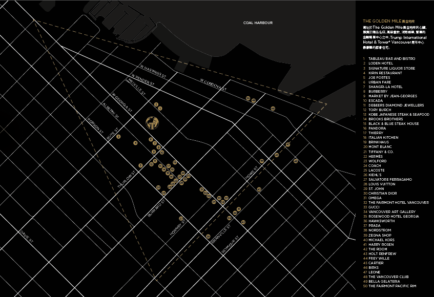Click the W Cordova St label

(213, 84)
